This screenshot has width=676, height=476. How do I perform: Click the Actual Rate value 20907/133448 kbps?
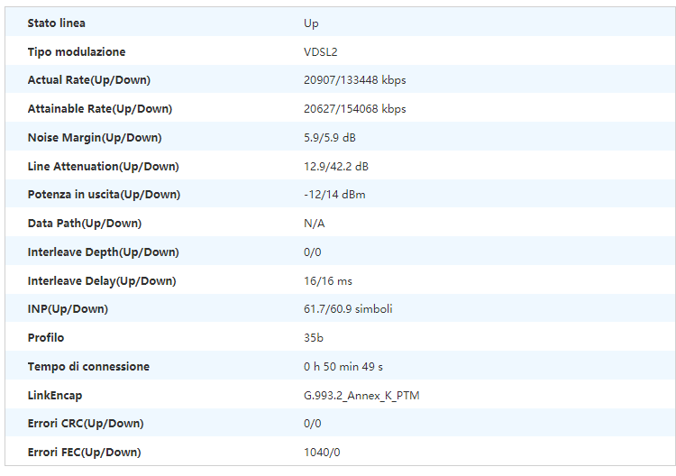click(x=355, y=80)
